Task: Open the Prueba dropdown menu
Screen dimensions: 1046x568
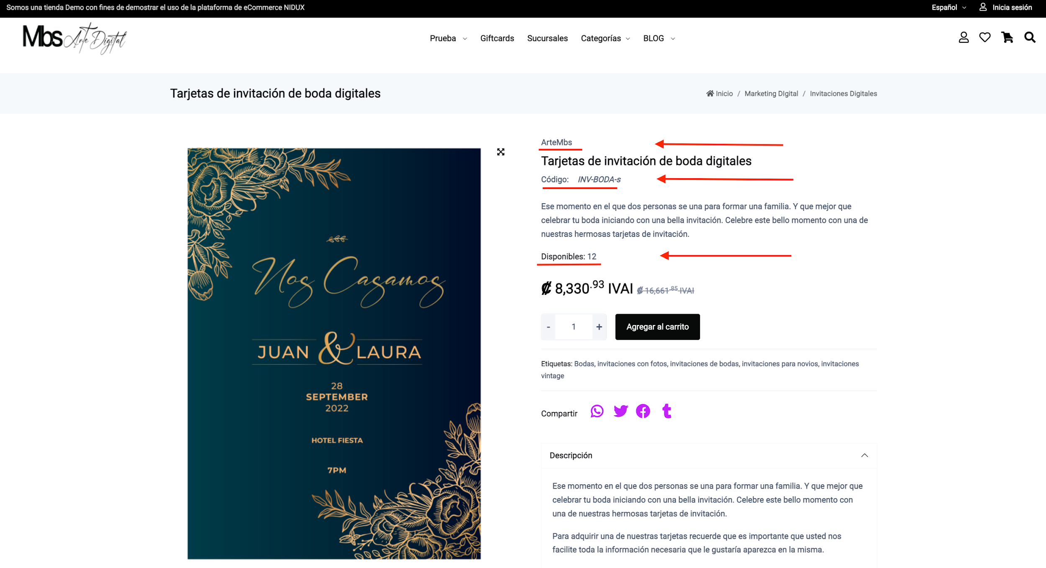Action: [x=448, y=38]
